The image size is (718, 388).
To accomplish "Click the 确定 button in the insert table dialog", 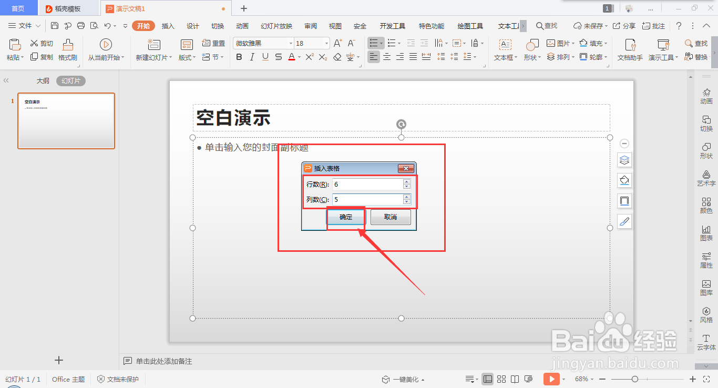I will click(345, 217).
